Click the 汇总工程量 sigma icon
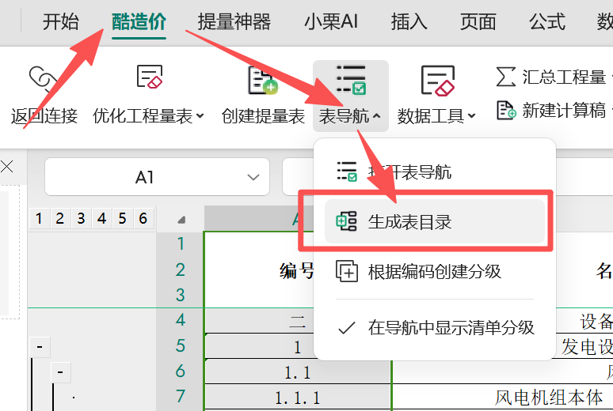This screenshot has height=411, width=613. pos(506,77)
